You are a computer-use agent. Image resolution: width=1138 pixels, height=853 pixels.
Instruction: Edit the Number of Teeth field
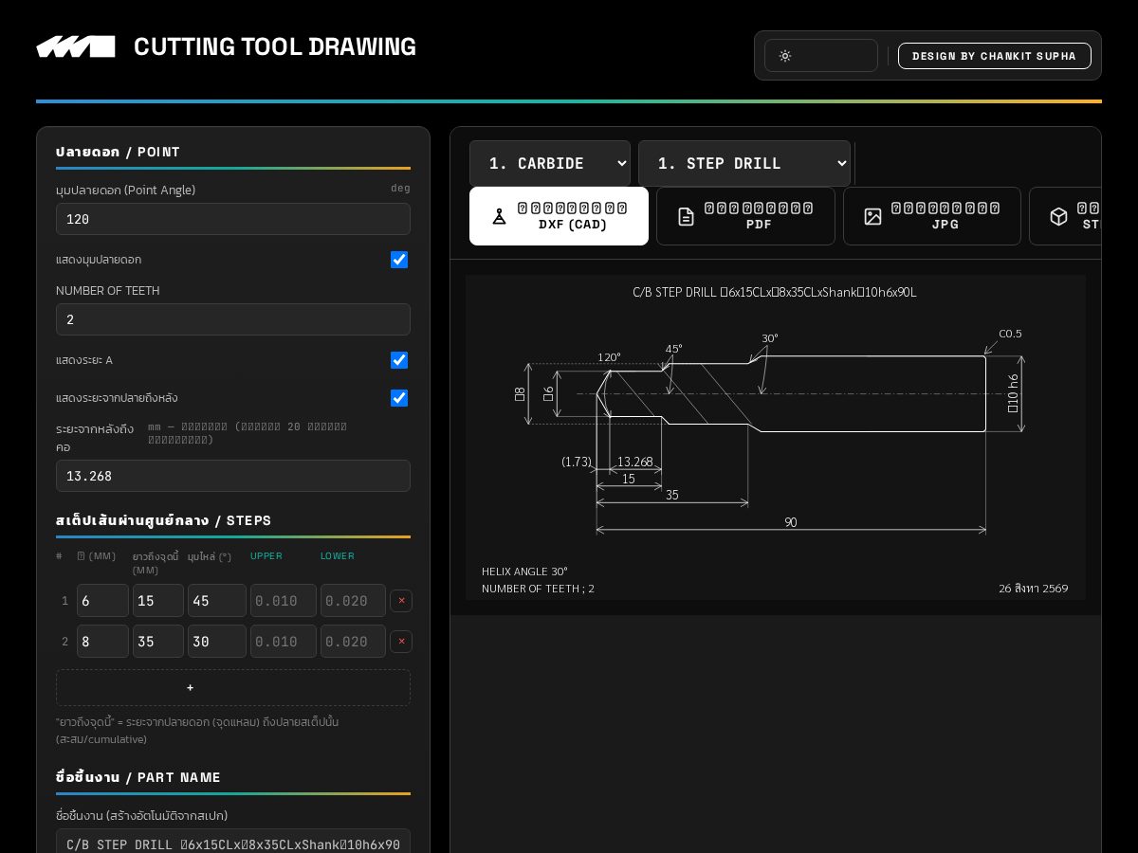click(x=233, y=319)
